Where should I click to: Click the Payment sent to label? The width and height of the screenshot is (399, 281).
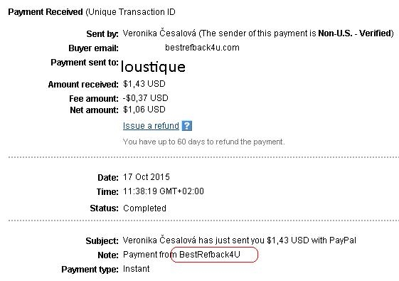85,63
